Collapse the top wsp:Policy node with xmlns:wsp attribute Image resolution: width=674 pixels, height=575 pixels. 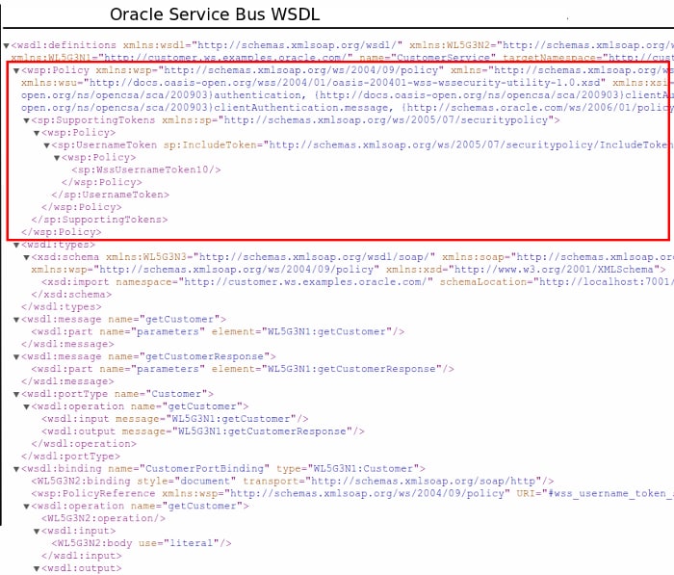[16, 70]
